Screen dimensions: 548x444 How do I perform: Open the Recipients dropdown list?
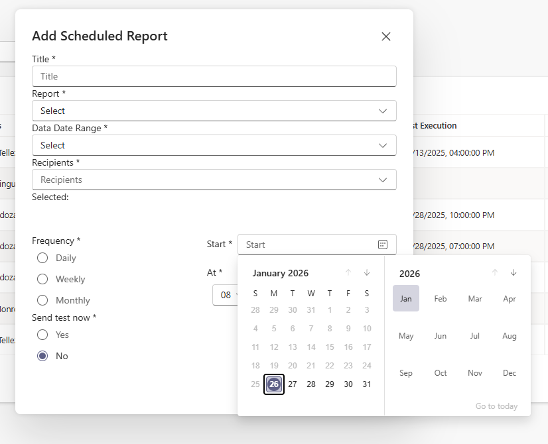(214, 180)
